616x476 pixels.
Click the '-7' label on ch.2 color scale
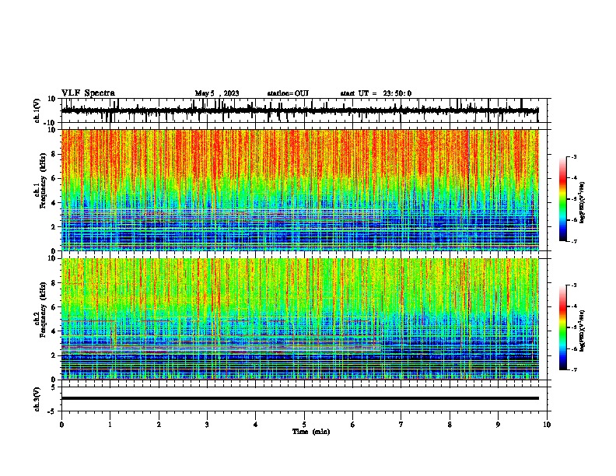coord(573,369)
